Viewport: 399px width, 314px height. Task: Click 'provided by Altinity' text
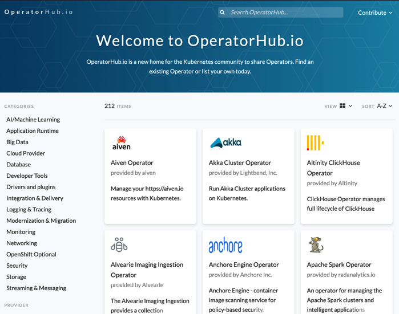(332, 183)
